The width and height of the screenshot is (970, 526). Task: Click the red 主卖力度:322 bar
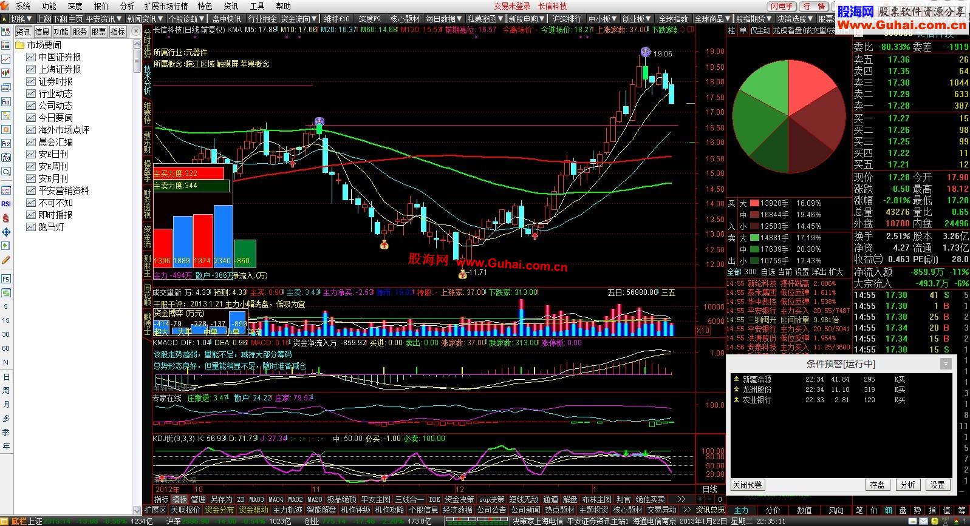(x=188, y=173)
